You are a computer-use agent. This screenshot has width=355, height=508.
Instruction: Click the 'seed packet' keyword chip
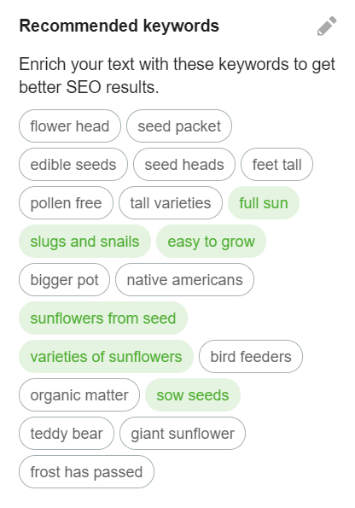179,126
